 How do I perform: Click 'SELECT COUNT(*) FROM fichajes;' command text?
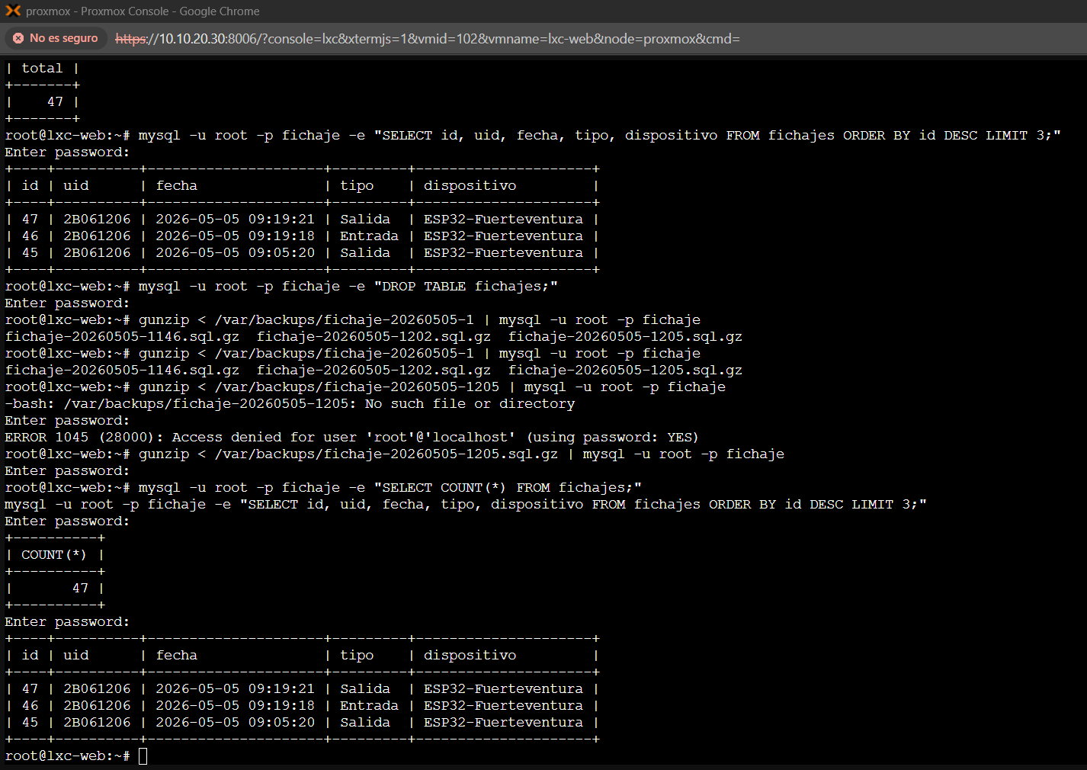tap(508, 487)
